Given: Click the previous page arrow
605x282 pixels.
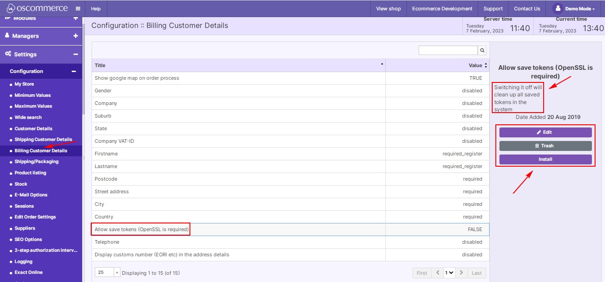Looking at the screenshot, I should click(x=438, y=273).
